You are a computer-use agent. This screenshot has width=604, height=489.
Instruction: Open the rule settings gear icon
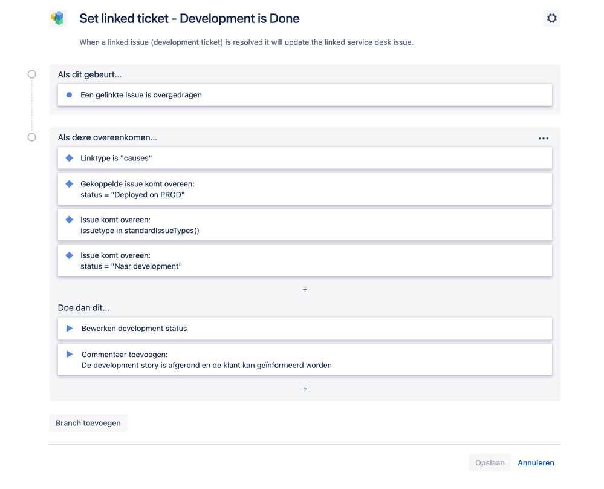pyautogui.click(x=551, y=18)
